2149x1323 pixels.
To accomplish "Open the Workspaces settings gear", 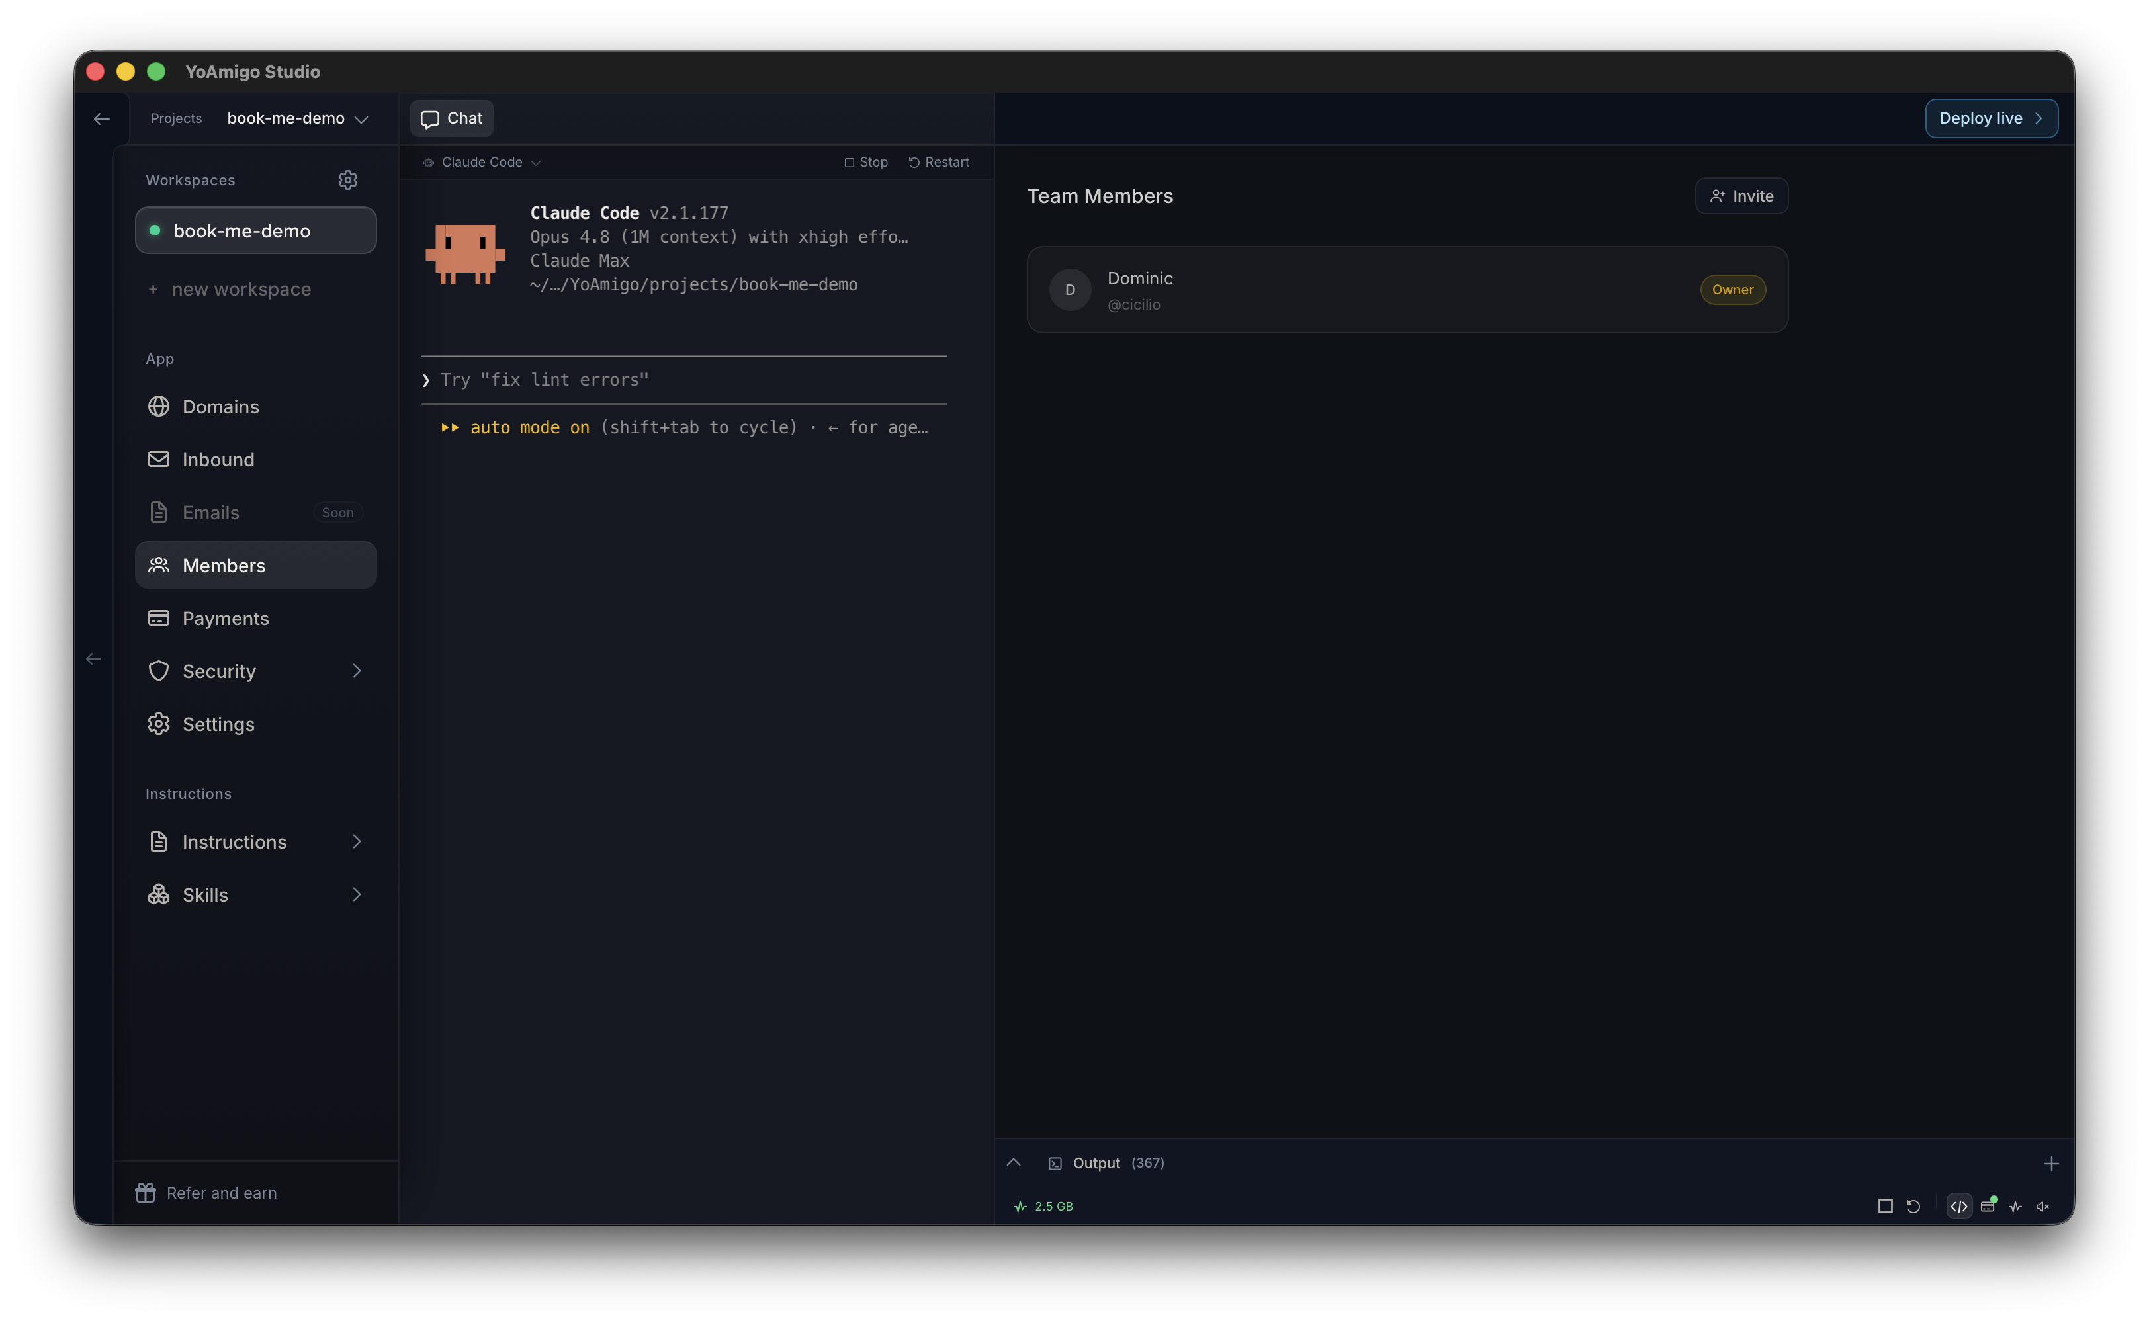I will [347, 179].
